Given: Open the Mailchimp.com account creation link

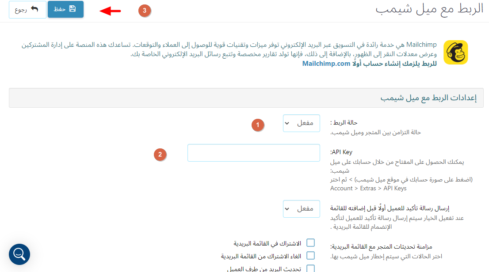Looking at the screenshot, I should tap(326, 64).
